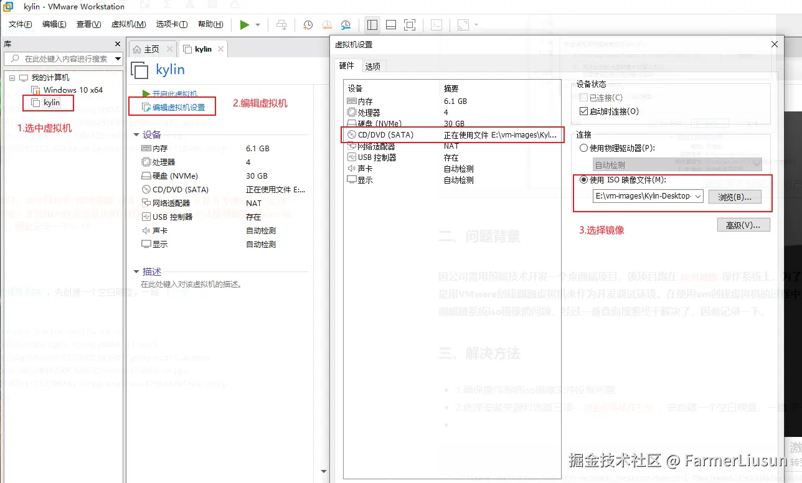Collapse the 描述 section

136,272
